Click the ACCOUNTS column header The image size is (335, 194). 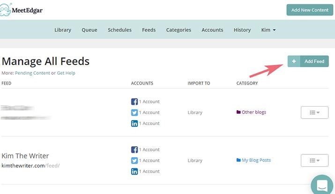tap(142, 83)
